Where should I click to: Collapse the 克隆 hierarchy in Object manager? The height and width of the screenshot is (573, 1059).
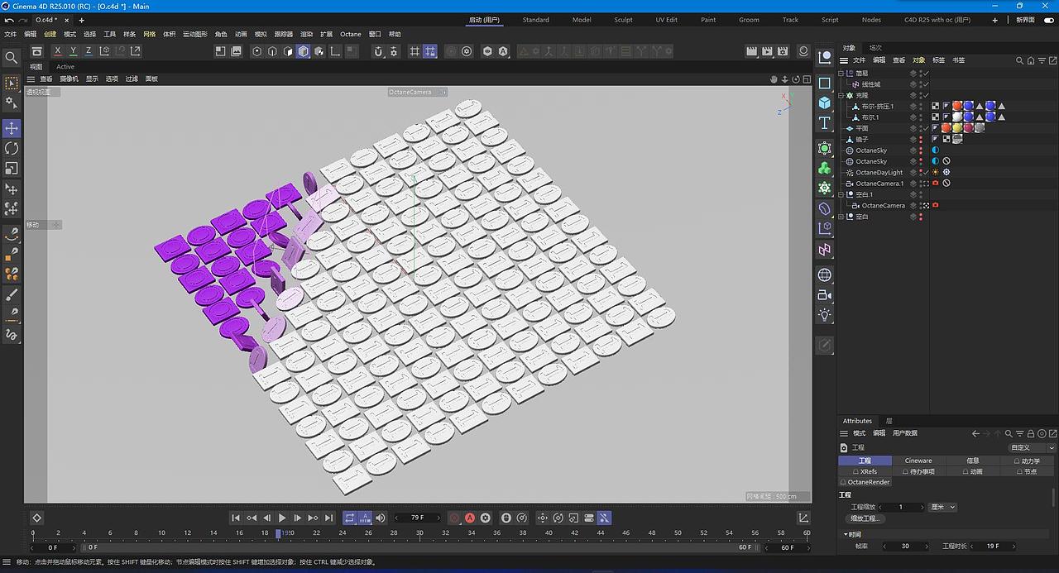(x=841, y=94)
